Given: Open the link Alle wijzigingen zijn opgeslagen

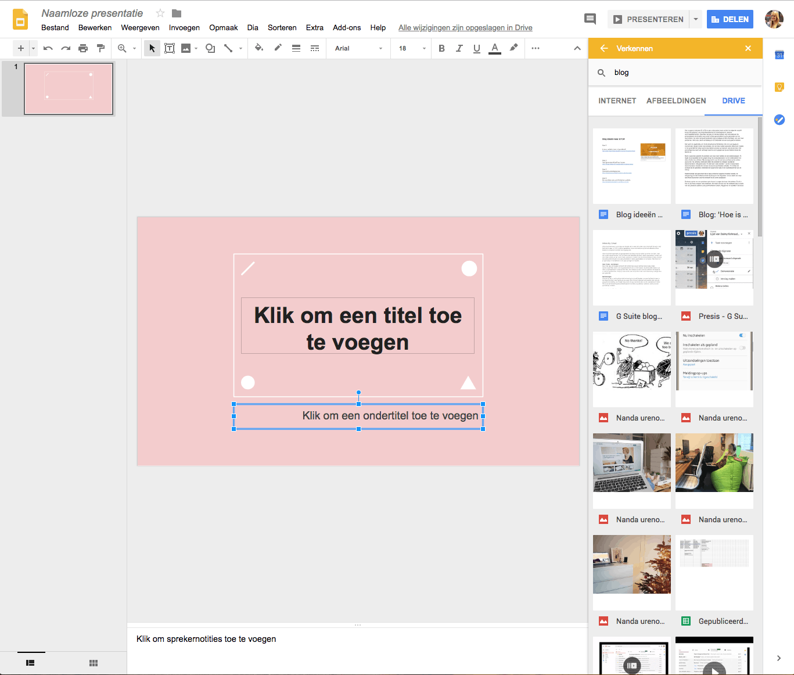Looking at the screenshot, I should tap(465, 27).
